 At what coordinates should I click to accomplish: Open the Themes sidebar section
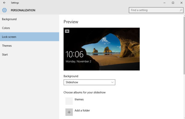tap(29, 46)
